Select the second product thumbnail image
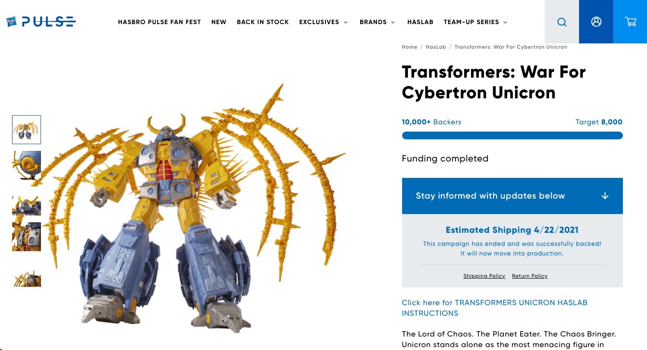The height and width of the screenshot is (350, 647). click(27, 165)
